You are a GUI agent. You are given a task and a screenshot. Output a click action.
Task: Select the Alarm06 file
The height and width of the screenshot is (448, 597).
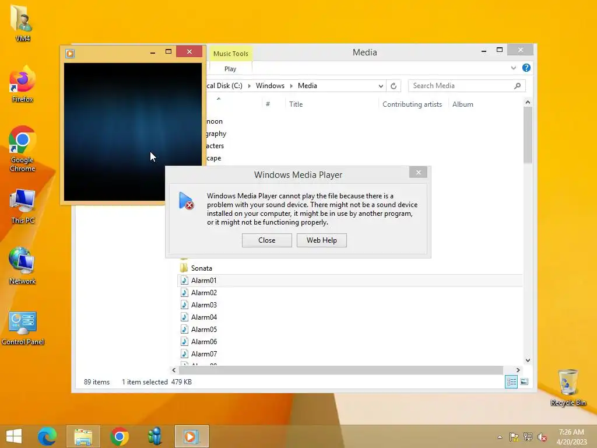(203, 341)
